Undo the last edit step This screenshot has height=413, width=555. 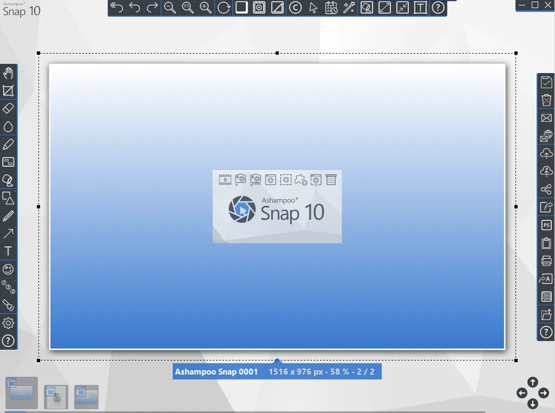134,8
